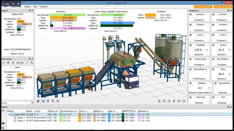The width and height of the screenshot is (234, 131).
Task: Click the 0.0 кг weight input field
Action: (16, 103)
